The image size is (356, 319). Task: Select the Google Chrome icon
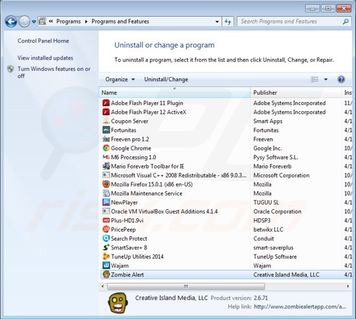click(106, 148)
